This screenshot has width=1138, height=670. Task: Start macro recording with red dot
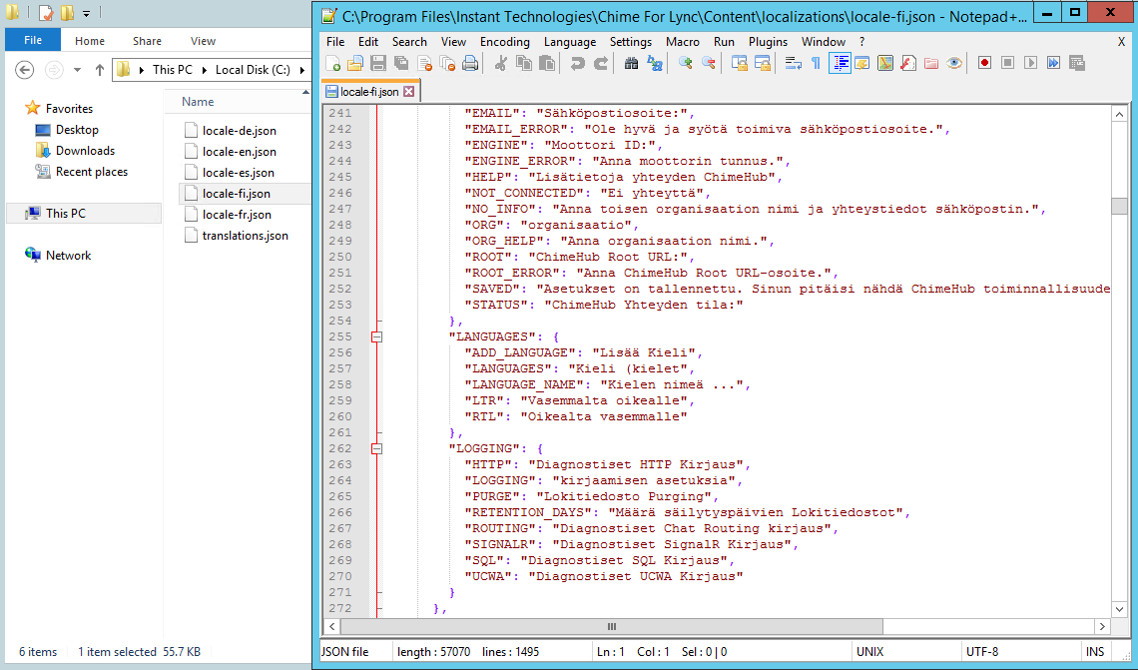(985, 64)
